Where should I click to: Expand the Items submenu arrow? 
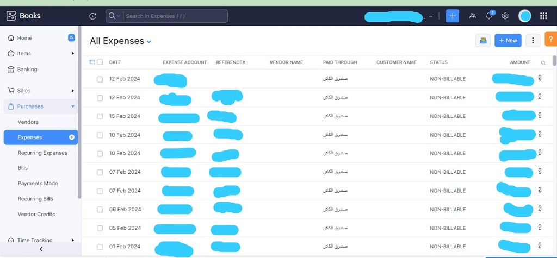tap(72, 54)
